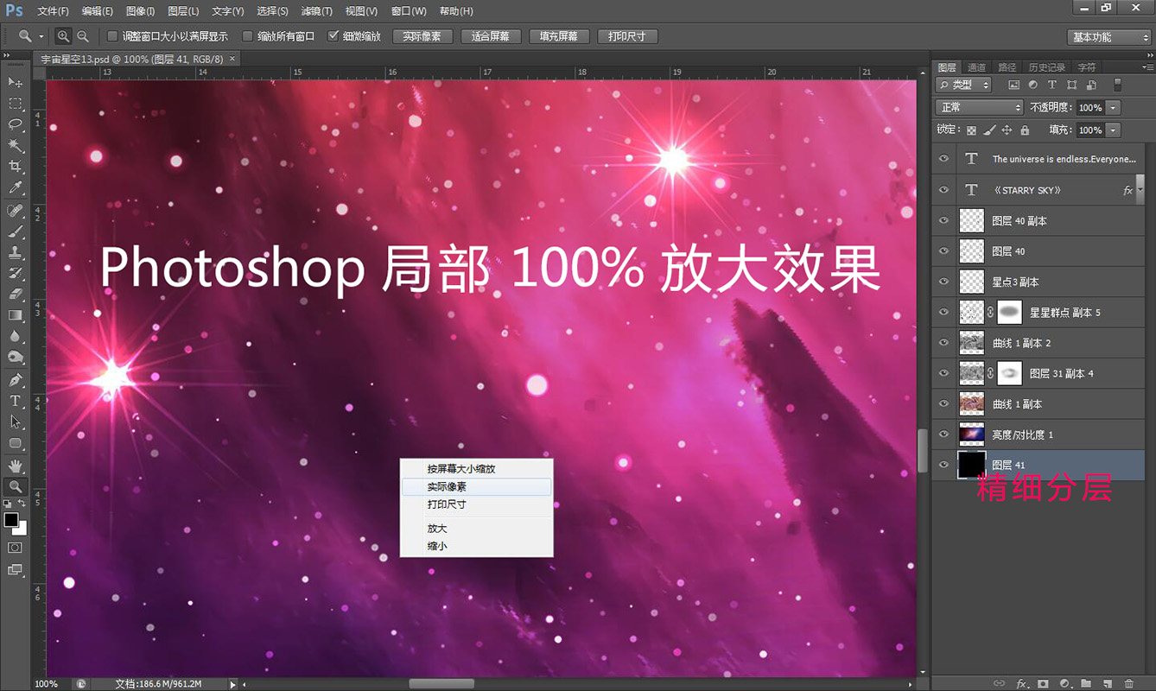Select the Eraser tool
The height and width of the screenshot is (691, 1156).
15,295
